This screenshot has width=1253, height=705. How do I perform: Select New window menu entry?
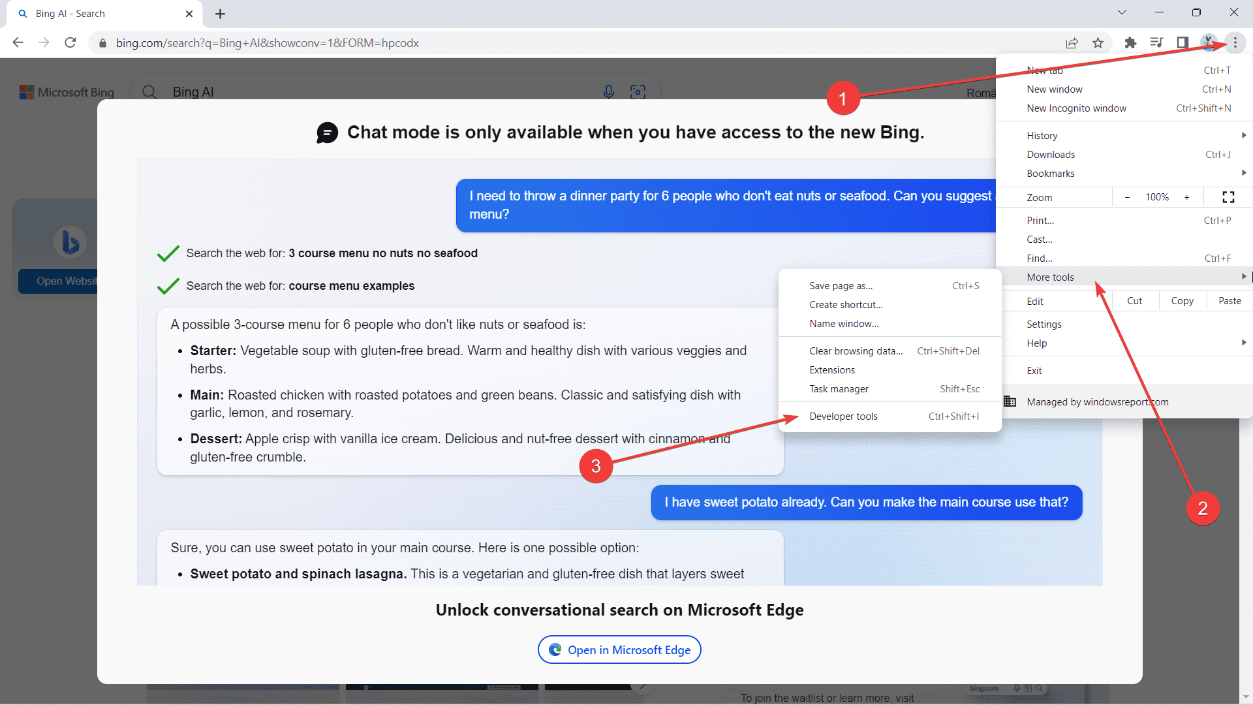pyautogui.click(x=1124, y=89)
